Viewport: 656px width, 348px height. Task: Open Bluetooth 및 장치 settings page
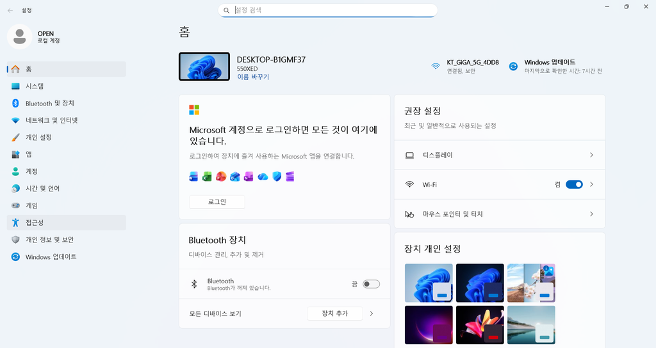tap(67, 103)
